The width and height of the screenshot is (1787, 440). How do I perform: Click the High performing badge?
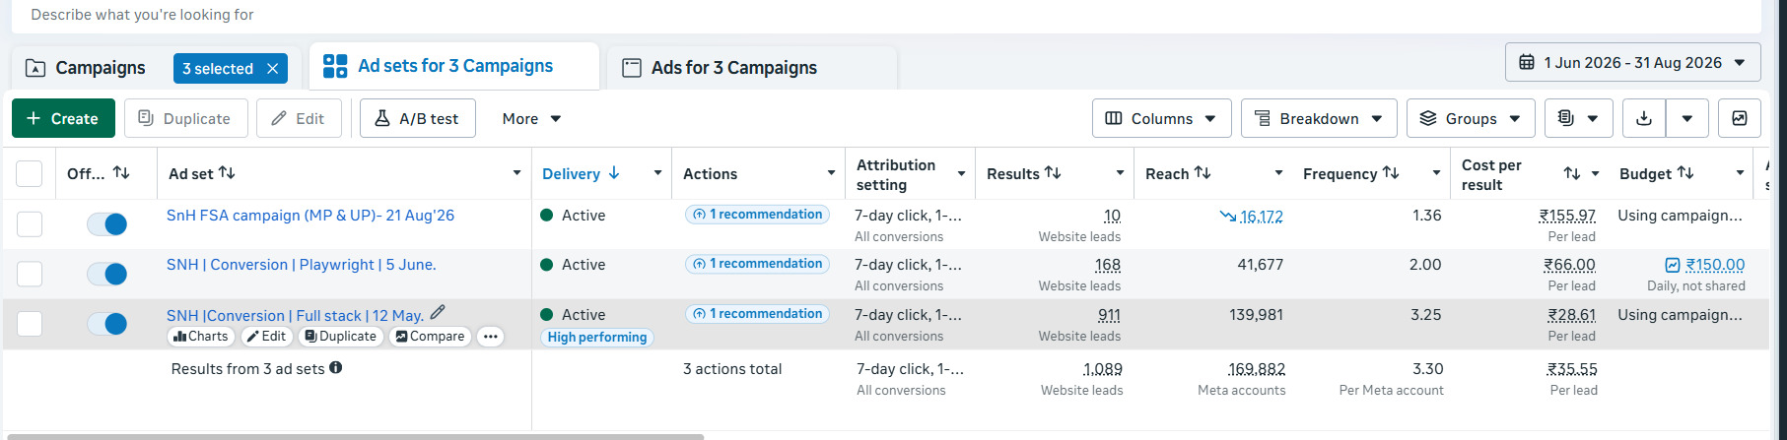point(597,338)
